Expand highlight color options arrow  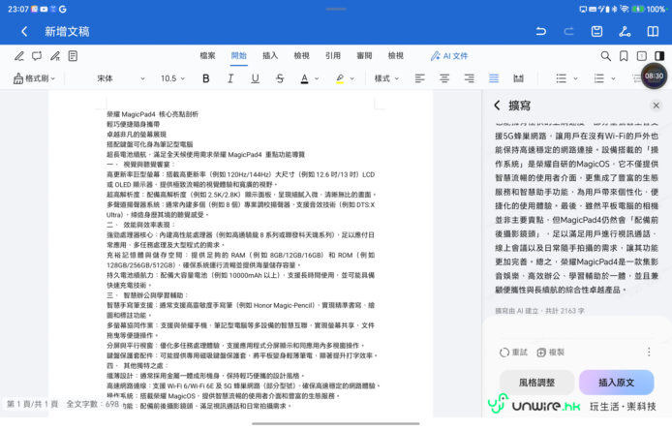352,78
